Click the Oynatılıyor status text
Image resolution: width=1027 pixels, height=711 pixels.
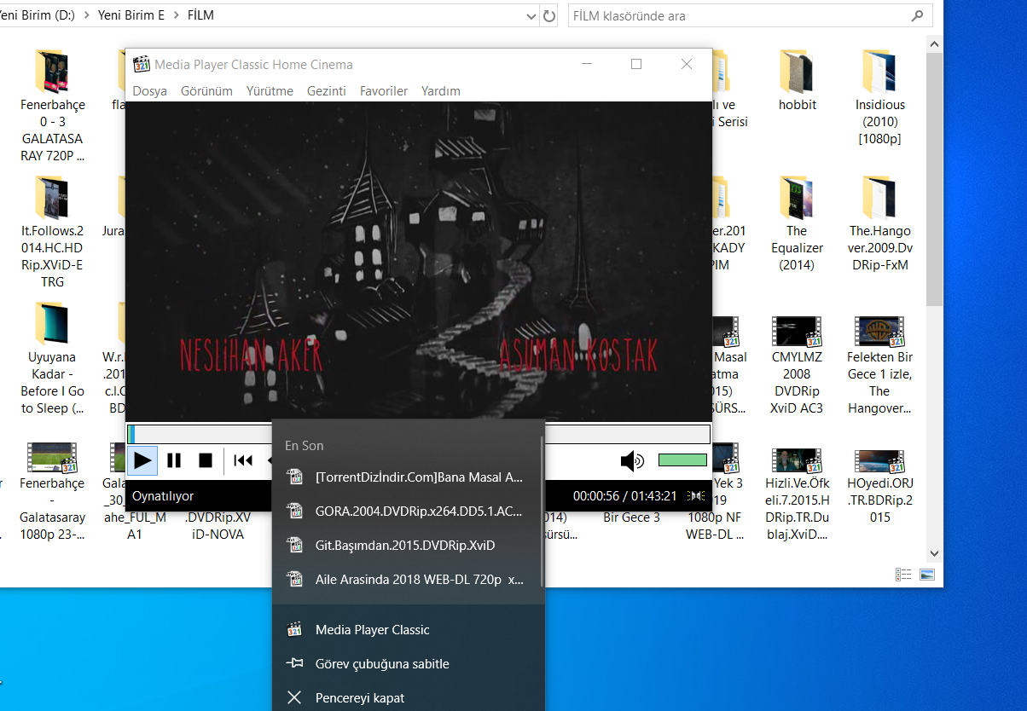click(x=163, y=496)
